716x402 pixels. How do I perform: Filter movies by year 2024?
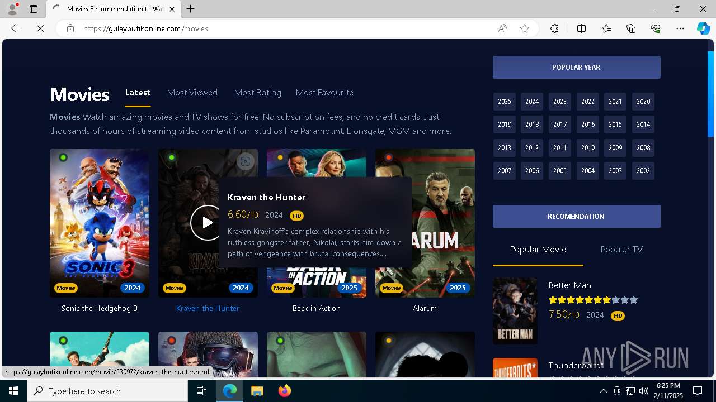(532, 102)
